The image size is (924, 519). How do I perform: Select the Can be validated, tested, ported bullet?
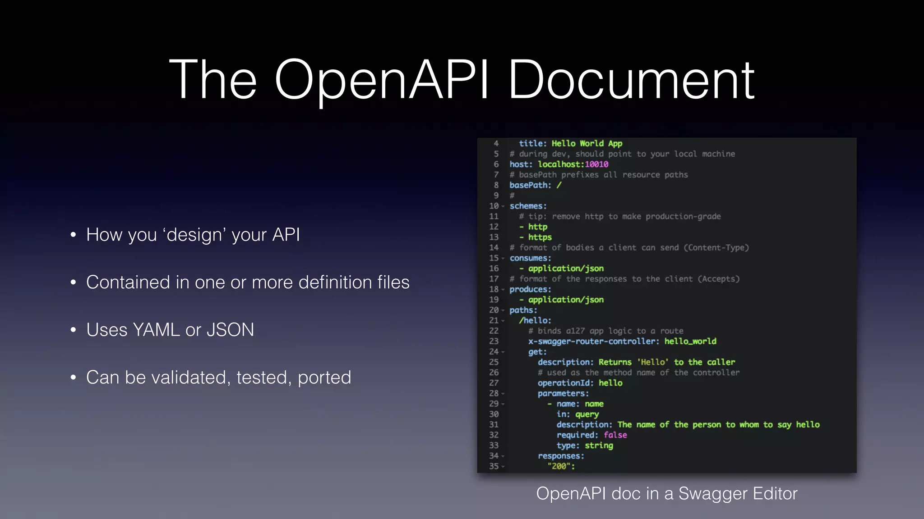218,378
